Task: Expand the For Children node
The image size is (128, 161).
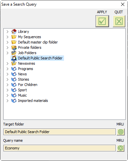Action: [x=7, y=85]
